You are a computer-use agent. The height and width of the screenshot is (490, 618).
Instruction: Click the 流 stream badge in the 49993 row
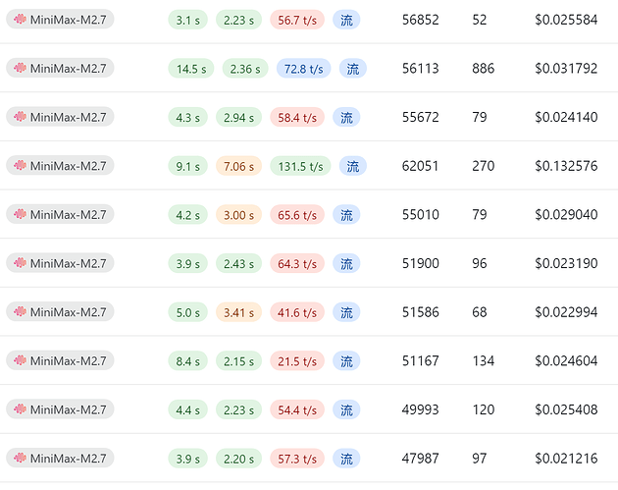[x=346, y=409]
